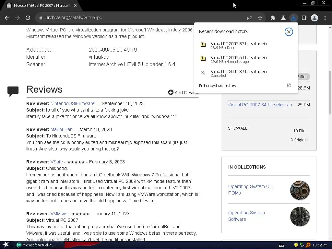Open the side panel icon
Image resolution: width=332 pixels, height=249 pixels.
(x=304, y=18)
